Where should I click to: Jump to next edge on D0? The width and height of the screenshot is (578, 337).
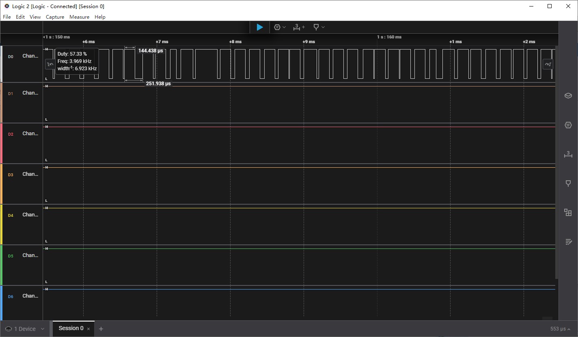(548, 64)
